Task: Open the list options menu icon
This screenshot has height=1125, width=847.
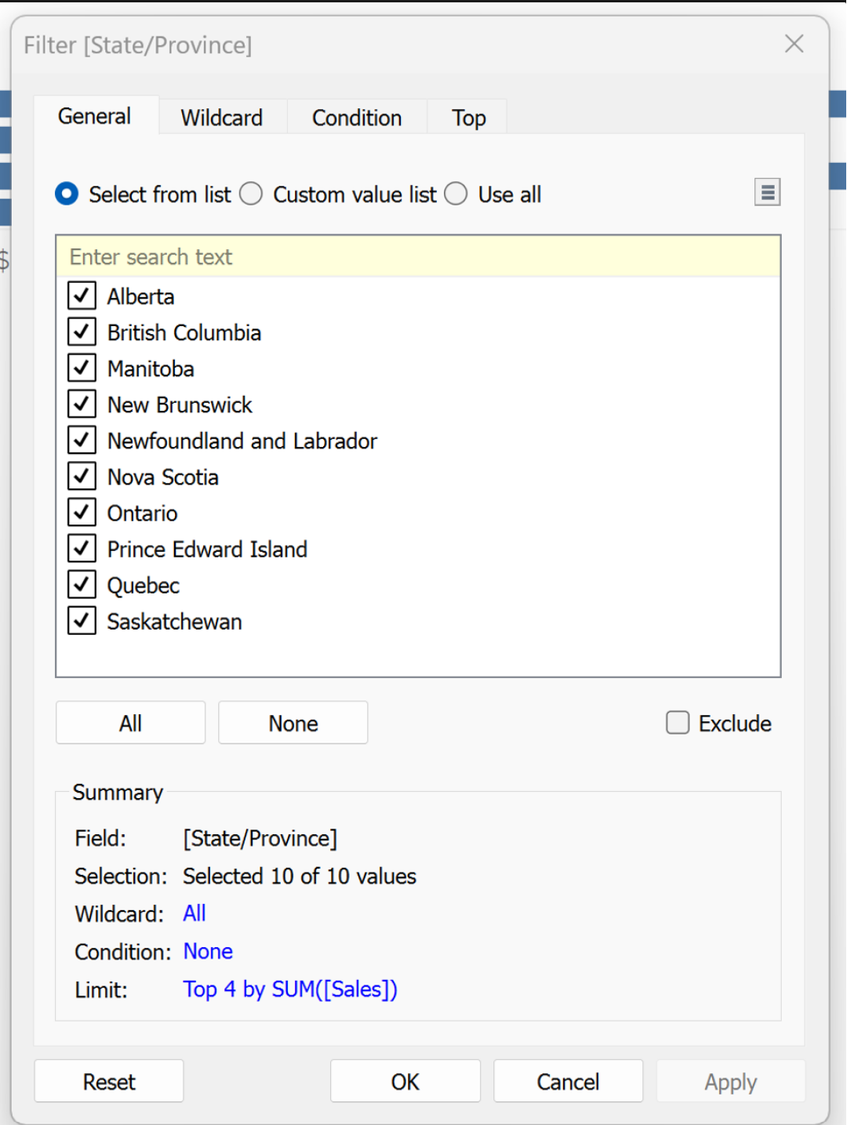Action: tap(767, 192)
